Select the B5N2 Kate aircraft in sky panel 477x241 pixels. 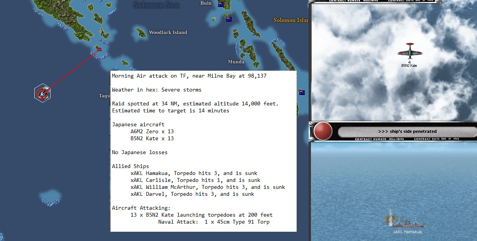[410, 51]
